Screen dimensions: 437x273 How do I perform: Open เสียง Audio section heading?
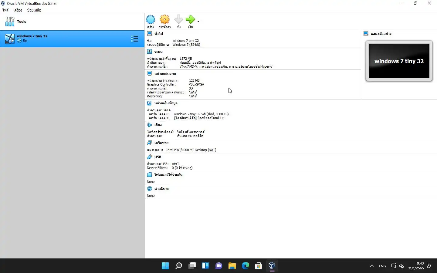coord(158,125)
